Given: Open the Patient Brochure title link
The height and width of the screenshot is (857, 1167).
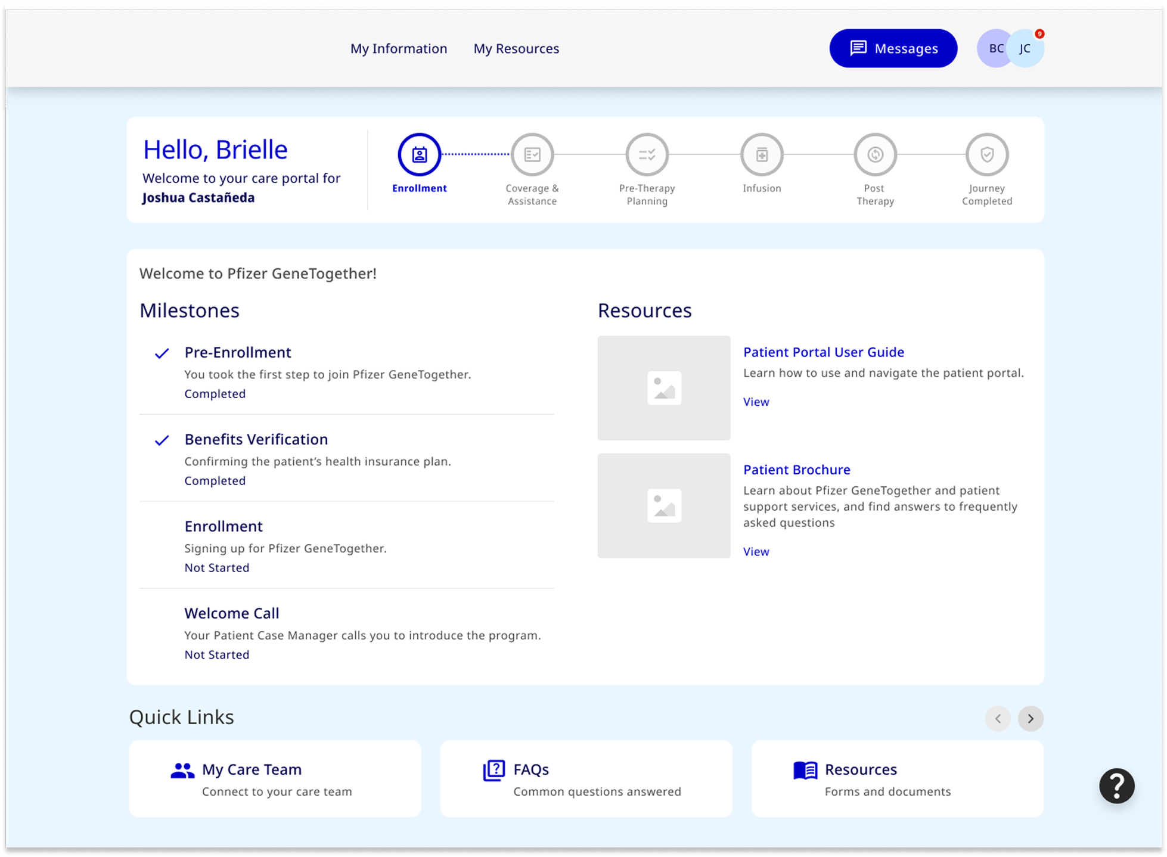Looking at the screenshot, I should [x=796, y=470].
